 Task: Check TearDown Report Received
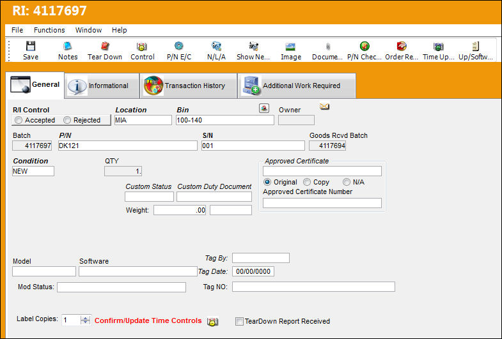[239, 321]
